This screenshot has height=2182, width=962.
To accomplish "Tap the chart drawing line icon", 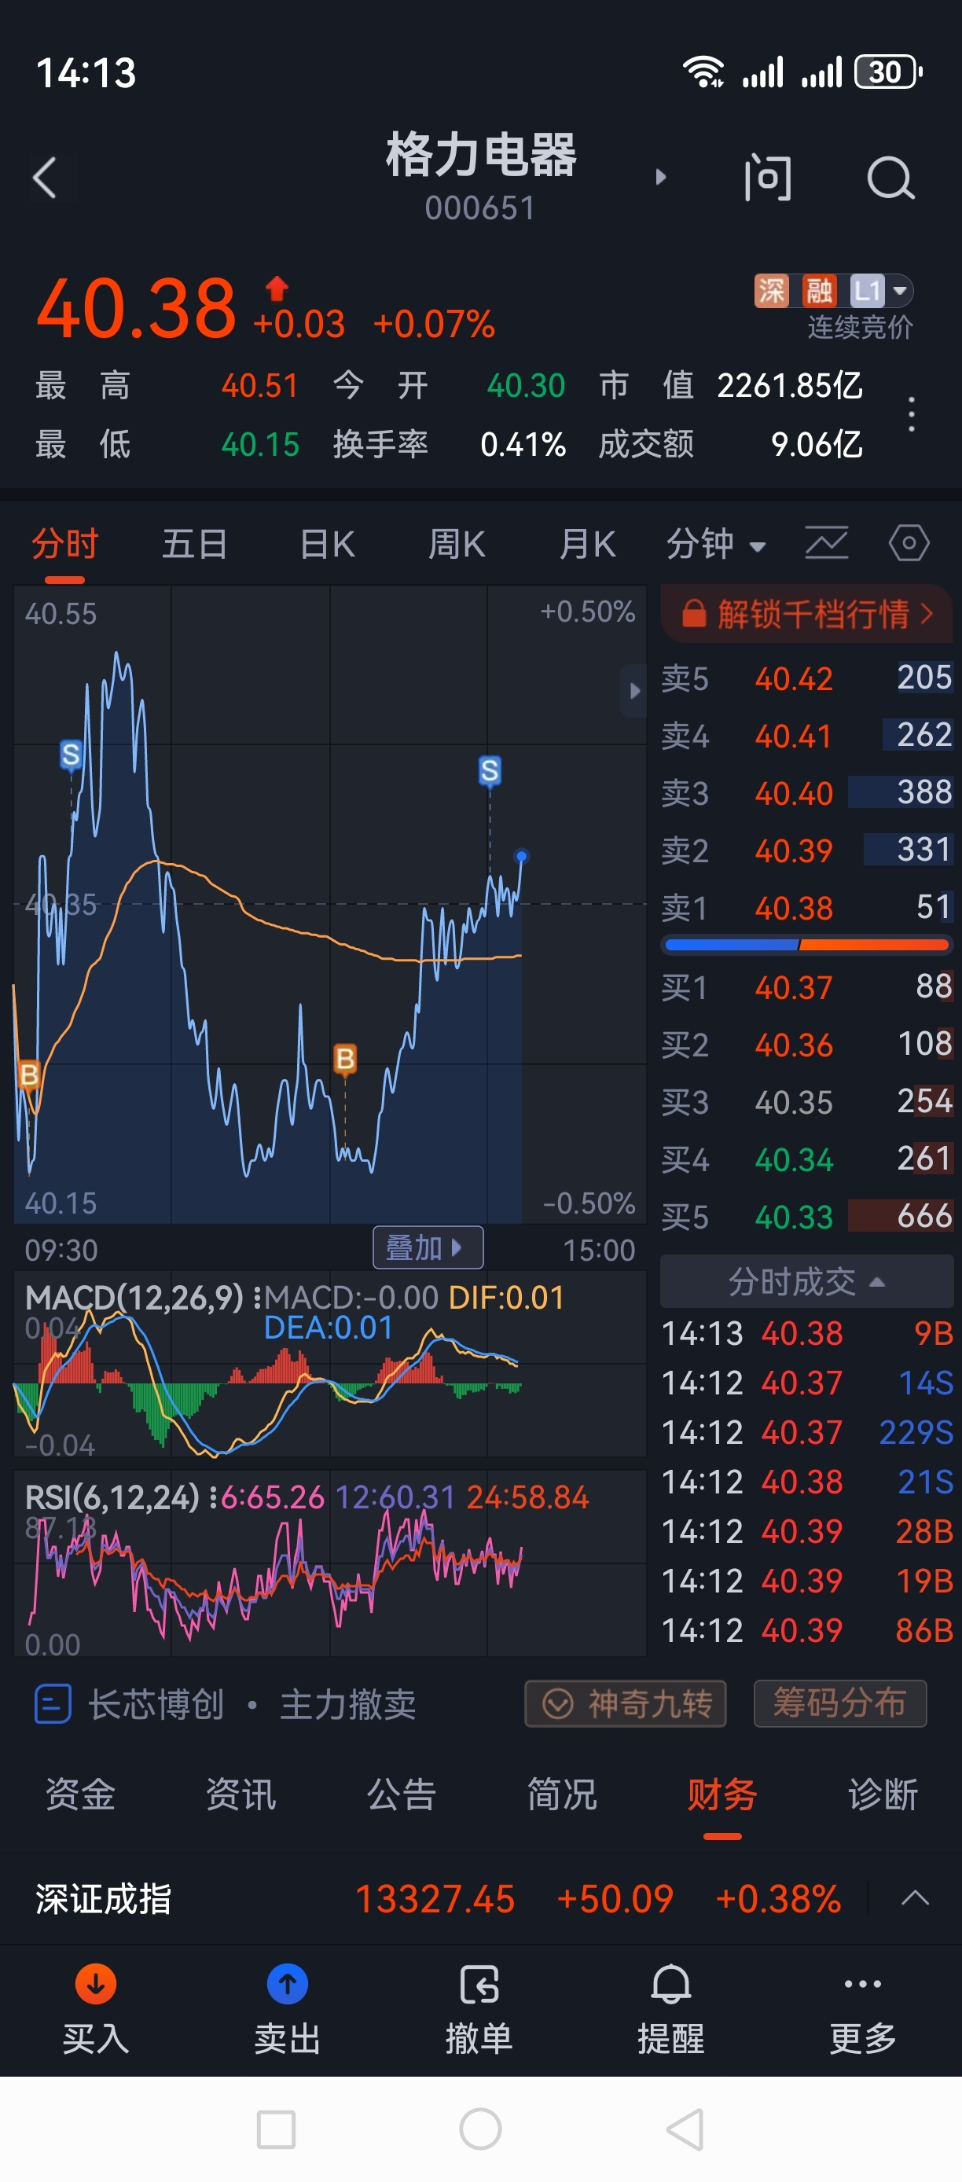I will pyautogui.click(x=826, y=543).
